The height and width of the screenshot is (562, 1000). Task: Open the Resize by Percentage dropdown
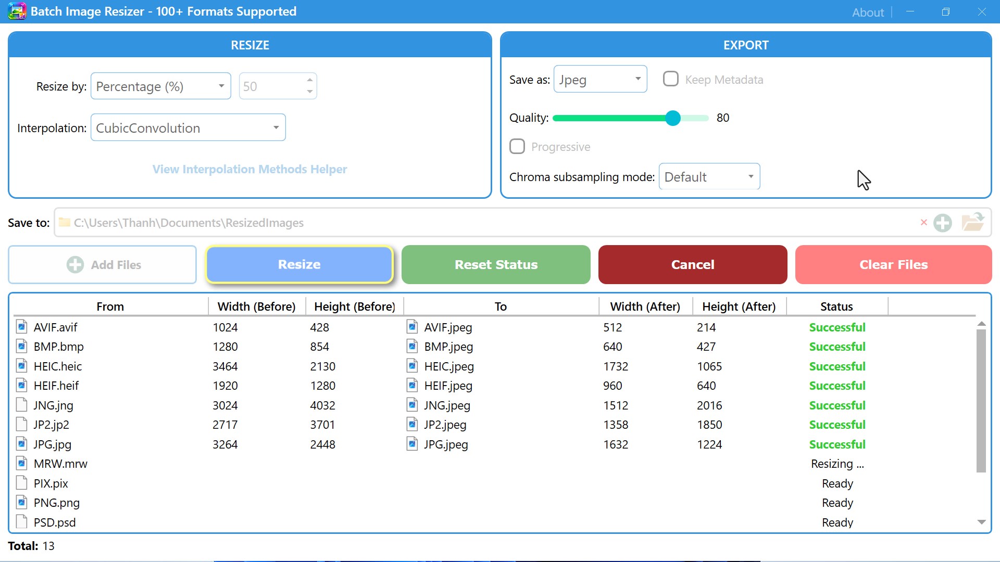160,86
